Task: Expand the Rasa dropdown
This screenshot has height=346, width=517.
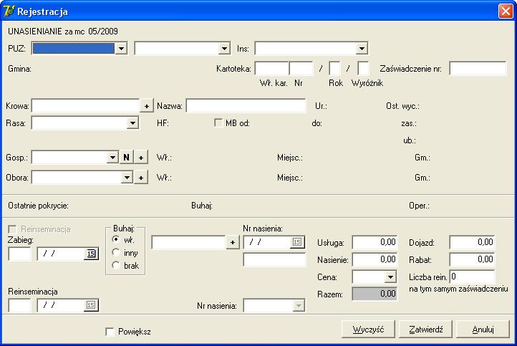Action: [132, 123]
